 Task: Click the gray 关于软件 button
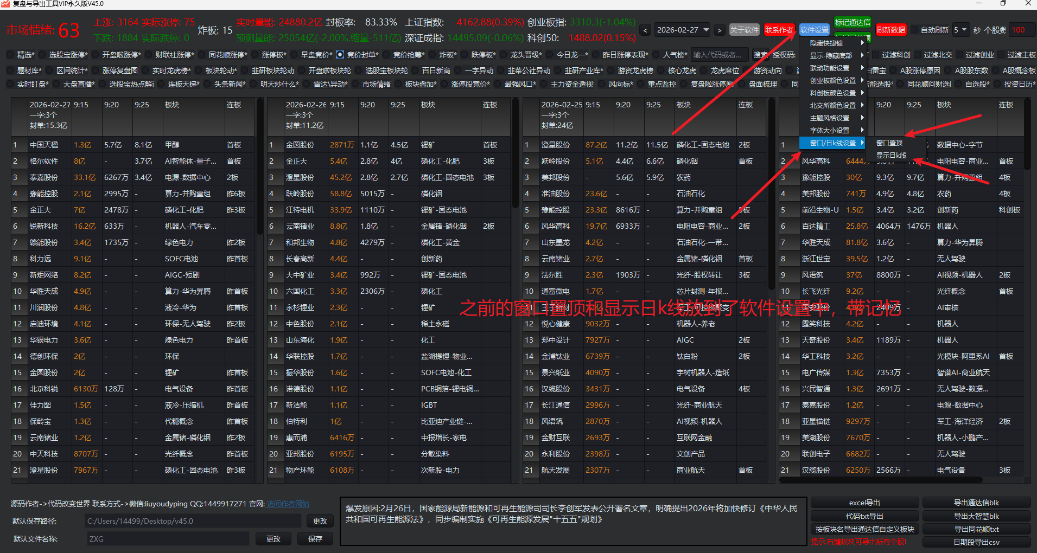tap(744, 30)
